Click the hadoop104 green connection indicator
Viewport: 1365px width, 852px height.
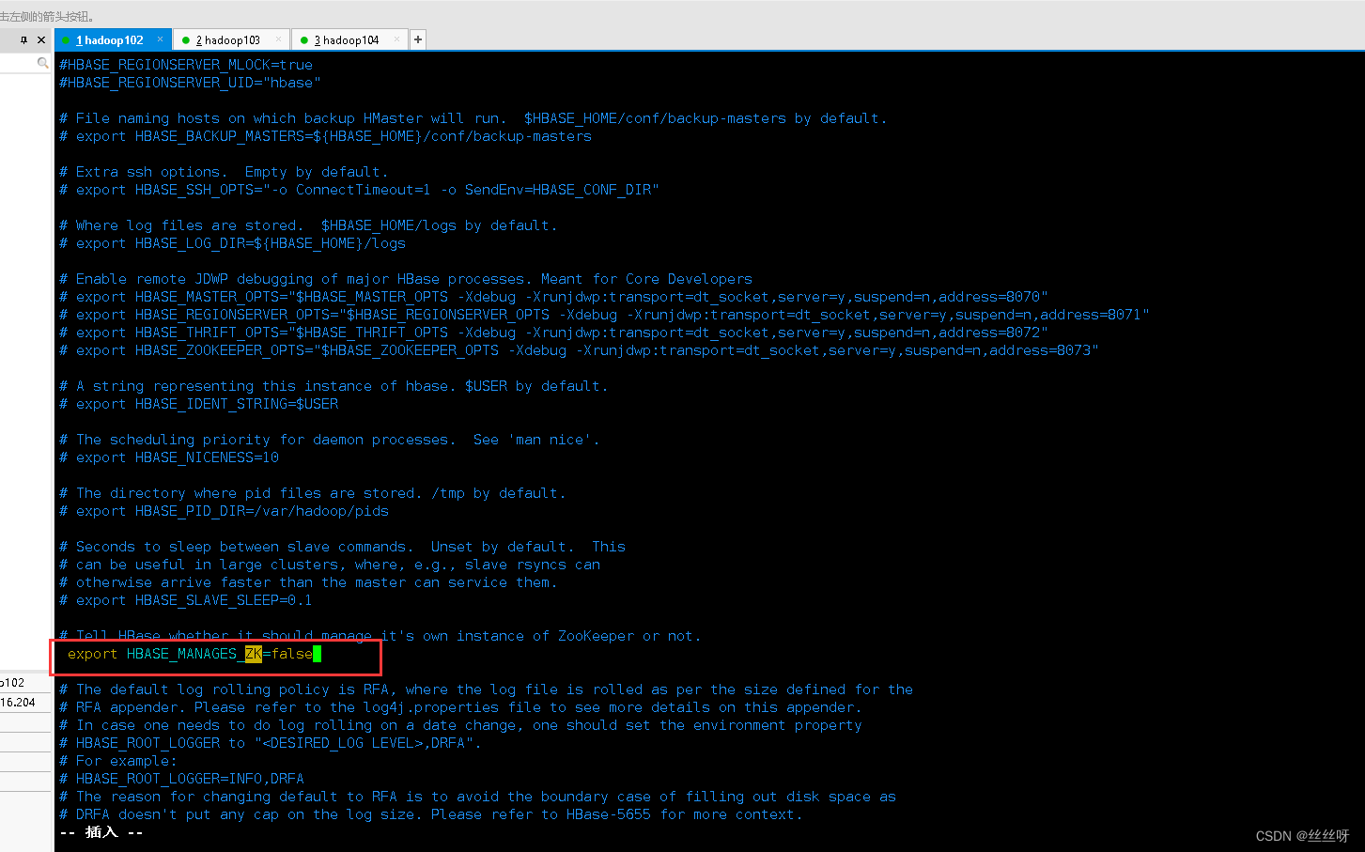tap(304, 40)
